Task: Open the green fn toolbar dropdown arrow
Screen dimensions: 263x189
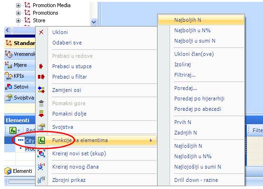Action: 19,130
